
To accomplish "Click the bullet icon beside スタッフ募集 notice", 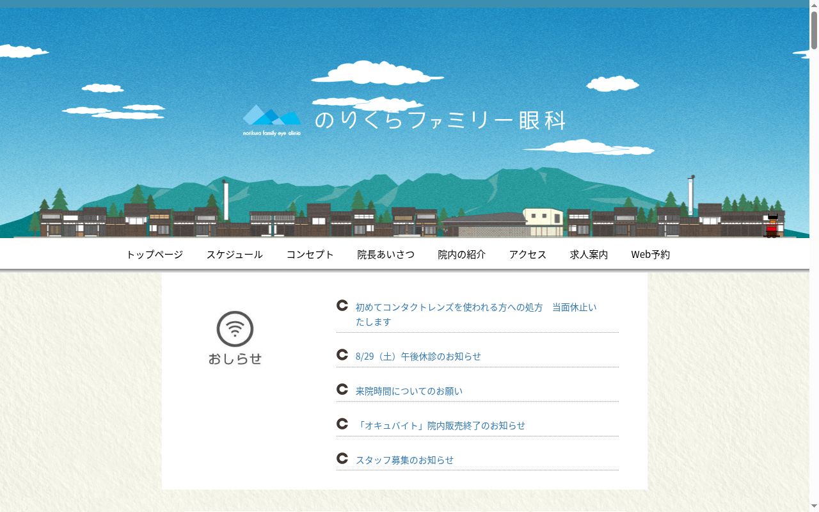I will pyautogui.click(x=342, y=458).
